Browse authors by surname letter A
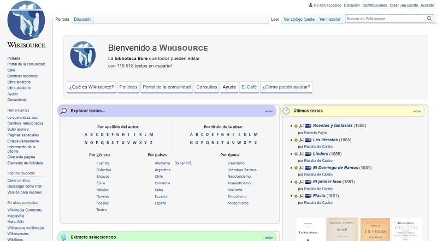Screen dimensions: 437x241 [86, 135]
